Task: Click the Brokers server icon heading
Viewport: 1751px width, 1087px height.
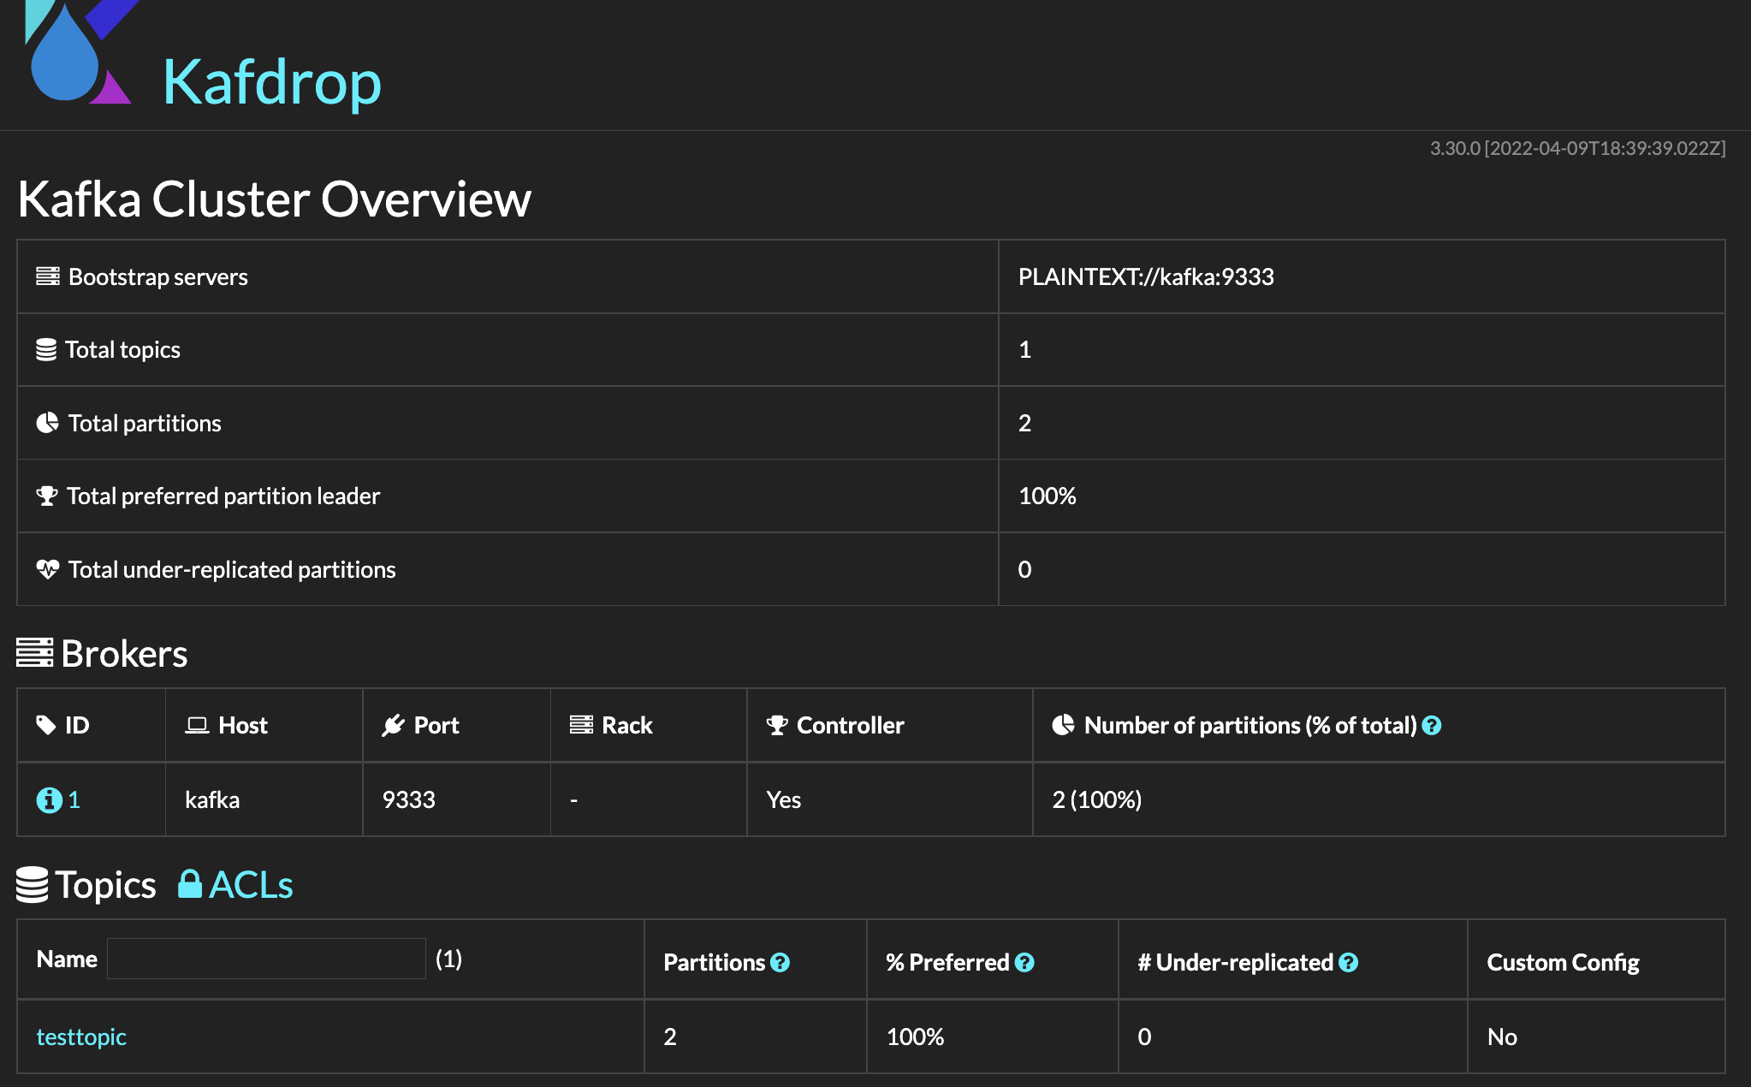Action: coord(35,653)
